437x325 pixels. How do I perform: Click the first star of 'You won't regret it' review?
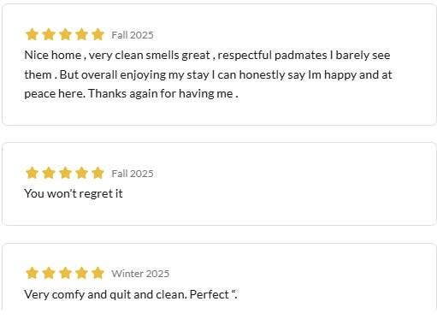click(x=32, y=173)
